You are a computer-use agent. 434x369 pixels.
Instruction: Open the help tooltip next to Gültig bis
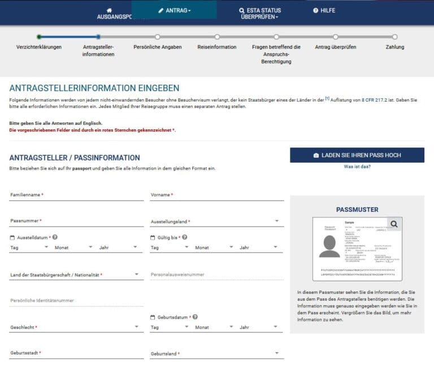pyautogui.click(x=185, y=237)
